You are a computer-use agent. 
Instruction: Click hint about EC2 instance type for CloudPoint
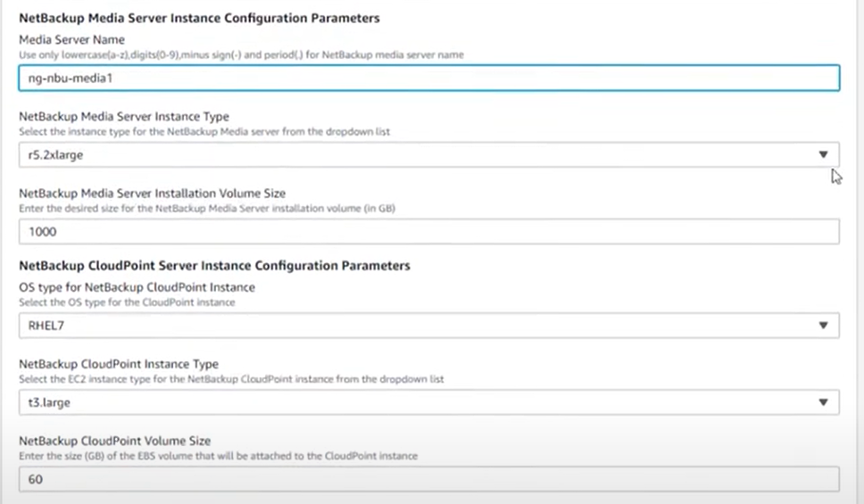[231, 379]
